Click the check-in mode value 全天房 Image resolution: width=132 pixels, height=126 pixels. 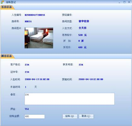83,28
